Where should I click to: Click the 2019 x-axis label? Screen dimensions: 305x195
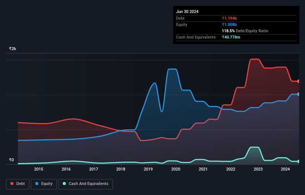click(148, 169)
